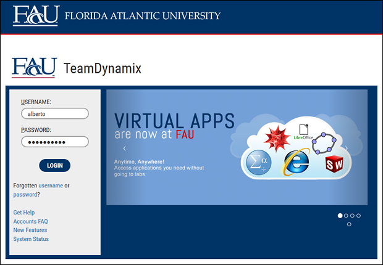Click the FAU logo in top header
The width and height of the screenshot is (383, 265).
[36, 15]
